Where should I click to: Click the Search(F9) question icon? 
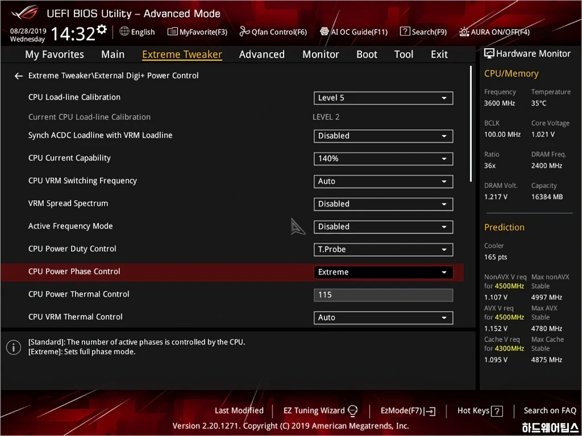[405, 32]
